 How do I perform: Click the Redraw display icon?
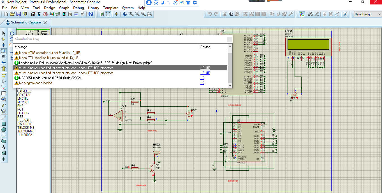point(102,14)
